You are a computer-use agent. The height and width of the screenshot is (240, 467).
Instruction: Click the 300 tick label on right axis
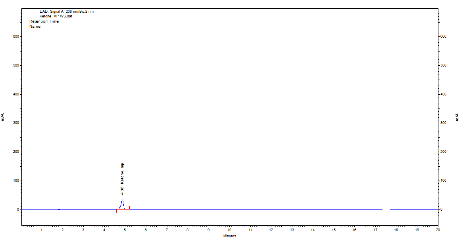click(443, 123)
